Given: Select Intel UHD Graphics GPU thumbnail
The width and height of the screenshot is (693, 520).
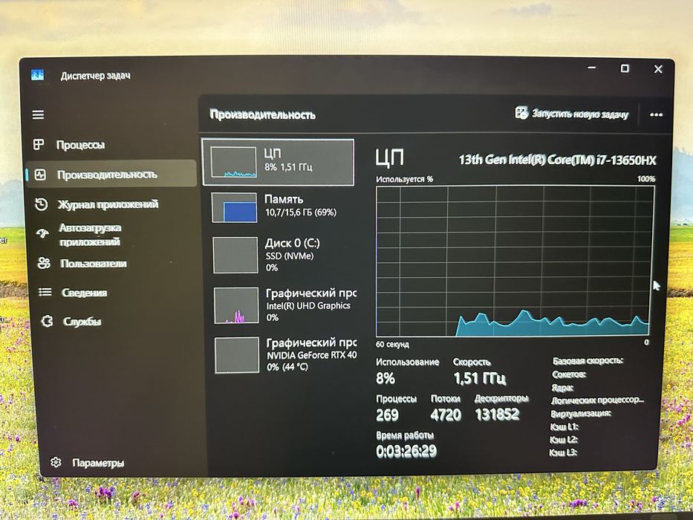Looking at the screenshot, I should (x=236, y=305).
